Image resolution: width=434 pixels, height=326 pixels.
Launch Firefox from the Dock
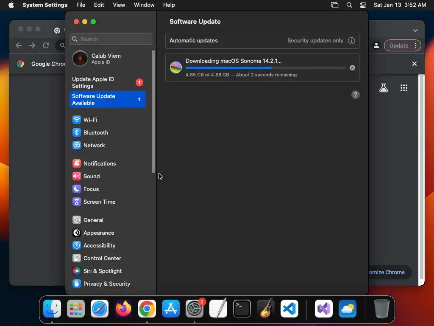(123, 309)
